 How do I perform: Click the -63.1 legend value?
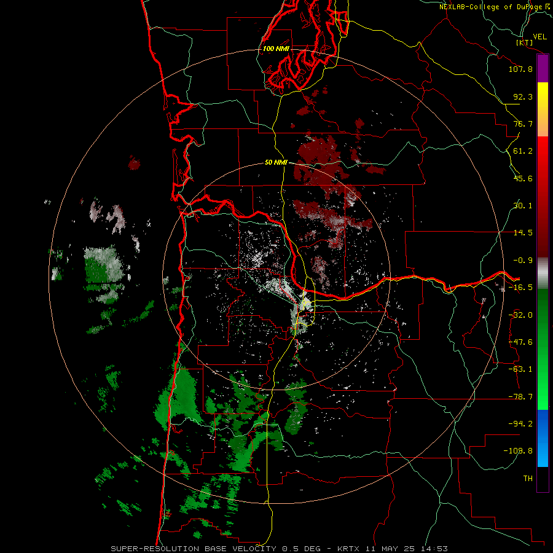(x=520, y=369)
